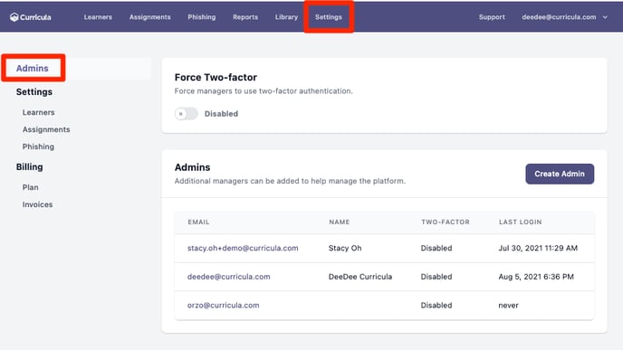Click the 'never' last login cell
The image size is (623, 350).
coord(508,305)
